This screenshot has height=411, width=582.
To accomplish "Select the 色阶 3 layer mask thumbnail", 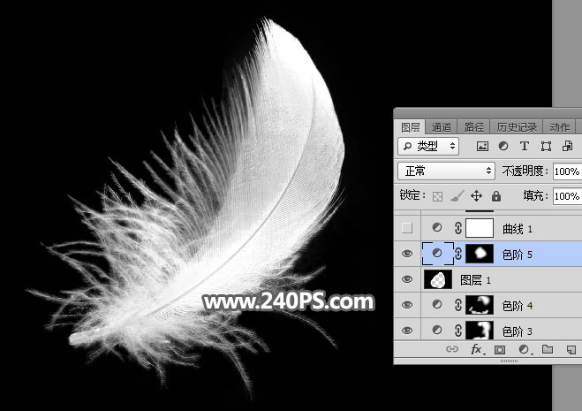I will pyautogui.click(x=480, y=330).
